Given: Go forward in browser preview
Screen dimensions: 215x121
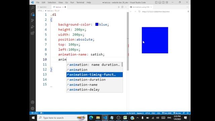Looking at the screenshot, I should (x=135, y=11).
